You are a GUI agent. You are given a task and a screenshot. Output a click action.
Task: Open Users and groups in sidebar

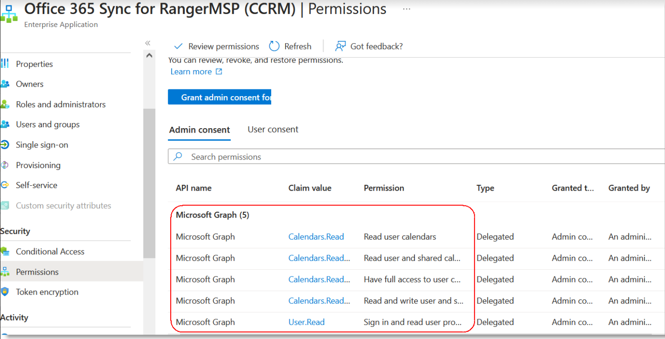click(x=47, y=125)
